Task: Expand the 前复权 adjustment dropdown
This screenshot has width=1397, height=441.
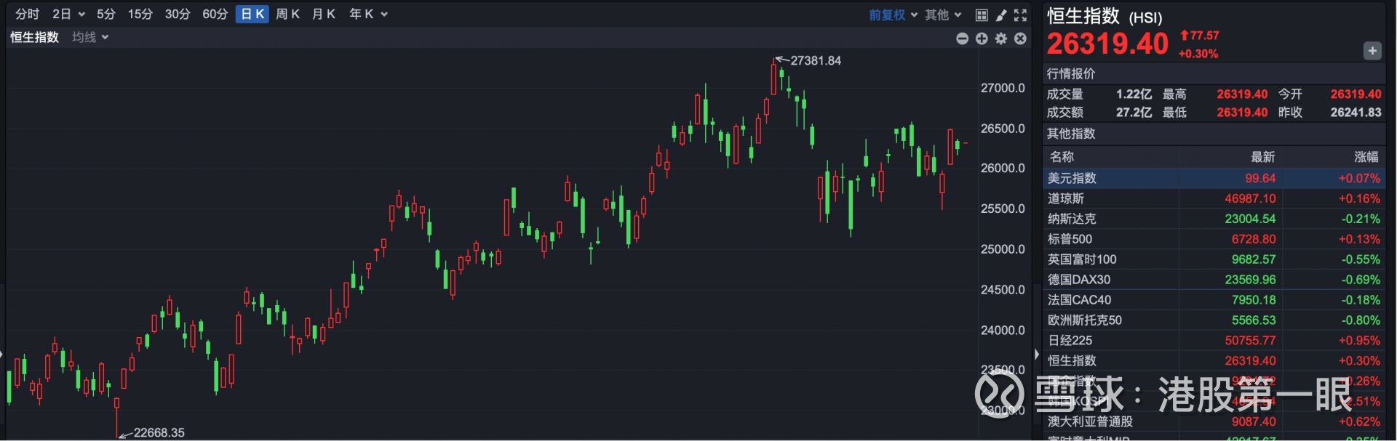Action: click(x=893, y=15)
